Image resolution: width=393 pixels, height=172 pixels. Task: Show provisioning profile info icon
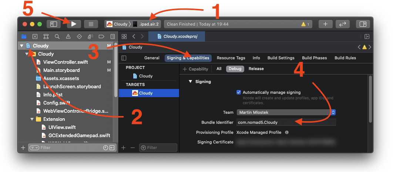pyautogui.click(x=287, y=132)
